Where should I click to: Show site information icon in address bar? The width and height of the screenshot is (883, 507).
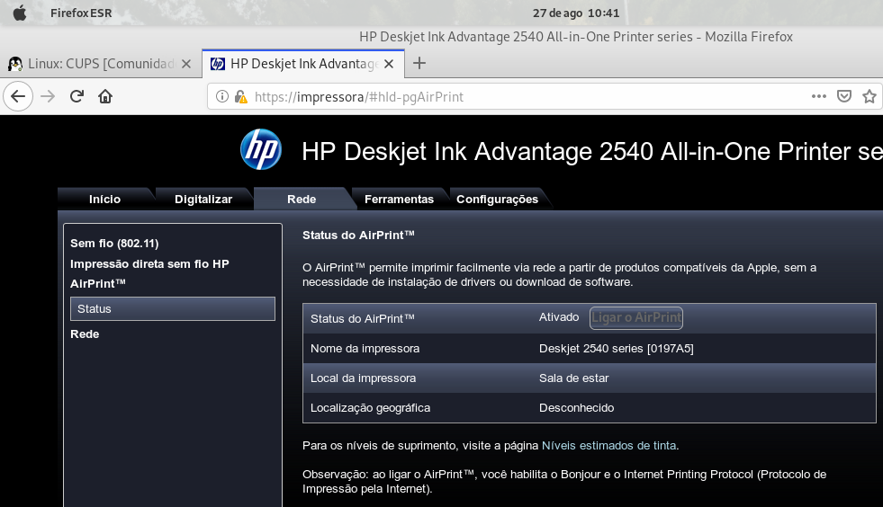click(222, 97)
